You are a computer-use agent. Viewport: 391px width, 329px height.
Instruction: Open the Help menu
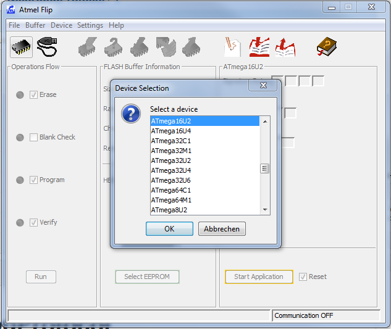[x=116, y=25]
